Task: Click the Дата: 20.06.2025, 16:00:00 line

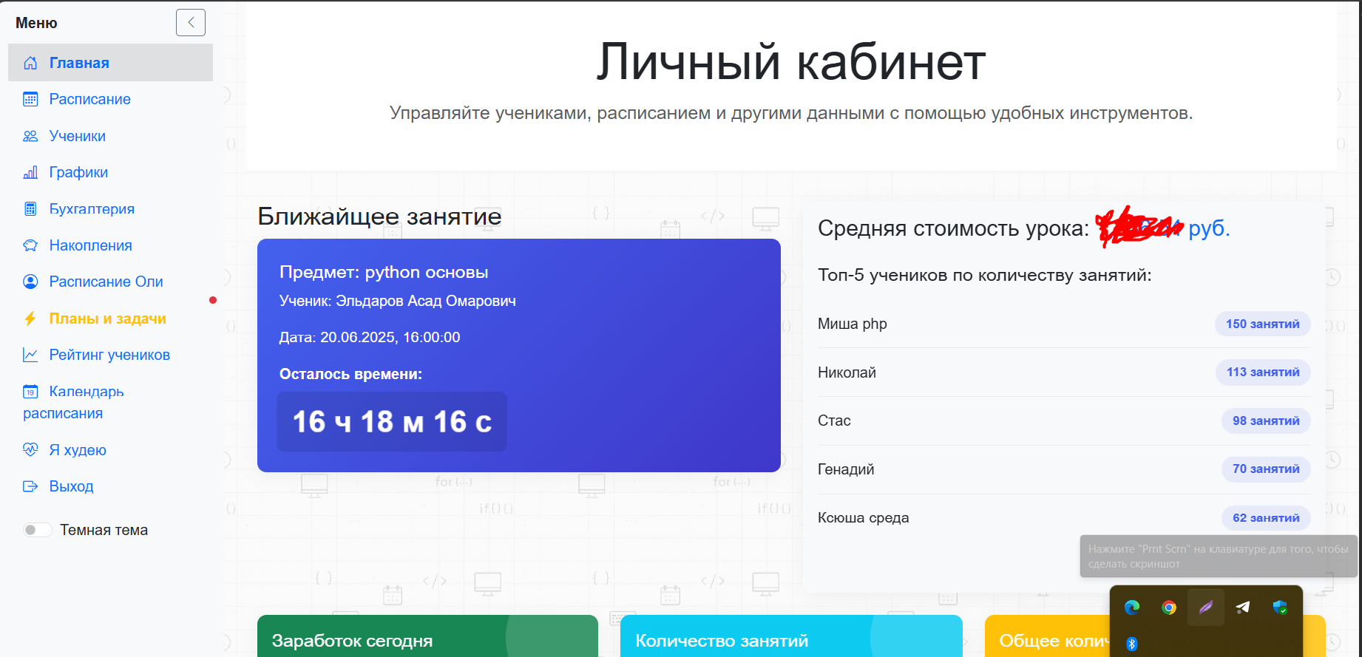Action: (x=370, y=337)
